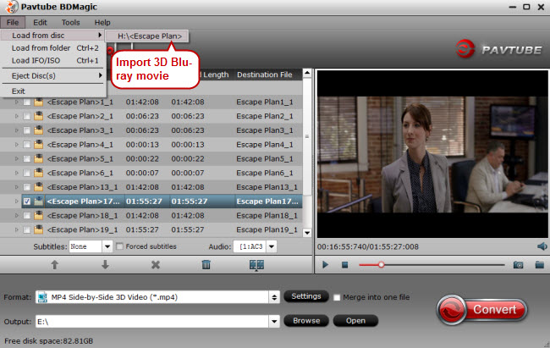Click the film icon of Escape Plan>1_1
The height and width of the screenshot is (348, 550).
(x=39, y=102)
